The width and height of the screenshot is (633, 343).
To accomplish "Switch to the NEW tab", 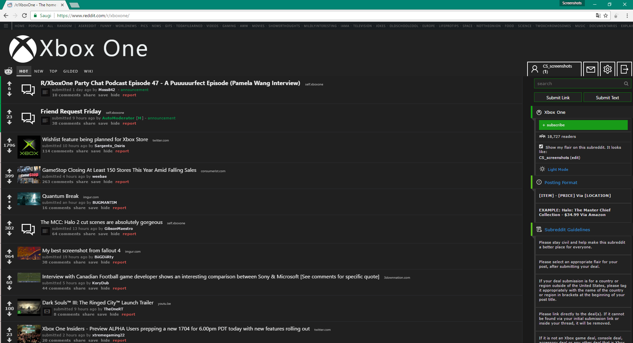I will (39, 71).
